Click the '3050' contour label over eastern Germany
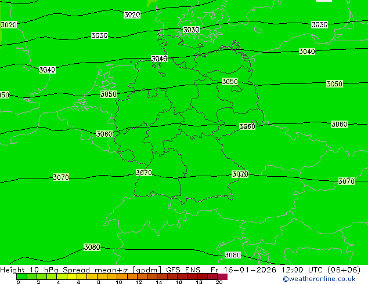The width and height of the screenshot is (368, 284). pyautogui.click(x=230, y=82)
